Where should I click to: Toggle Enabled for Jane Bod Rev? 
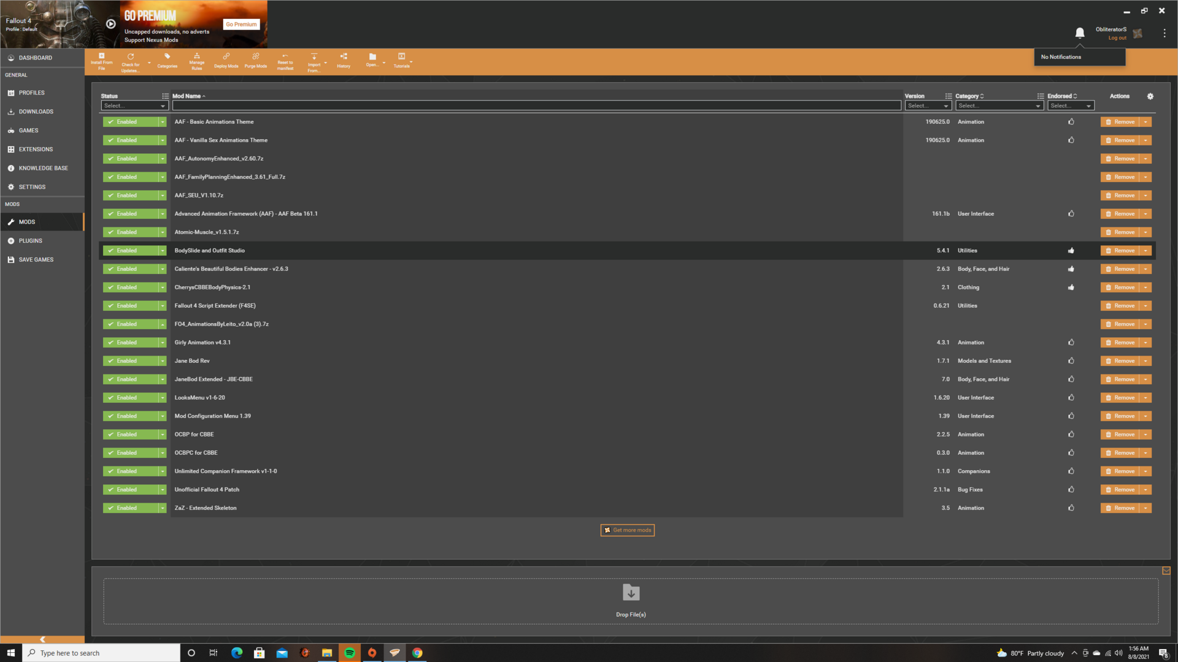point(131,361)
